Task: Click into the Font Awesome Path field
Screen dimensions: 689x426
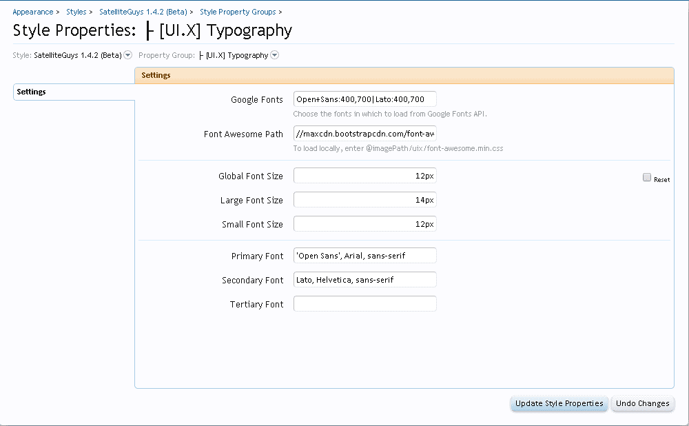Action: click(x=364, y=134)
